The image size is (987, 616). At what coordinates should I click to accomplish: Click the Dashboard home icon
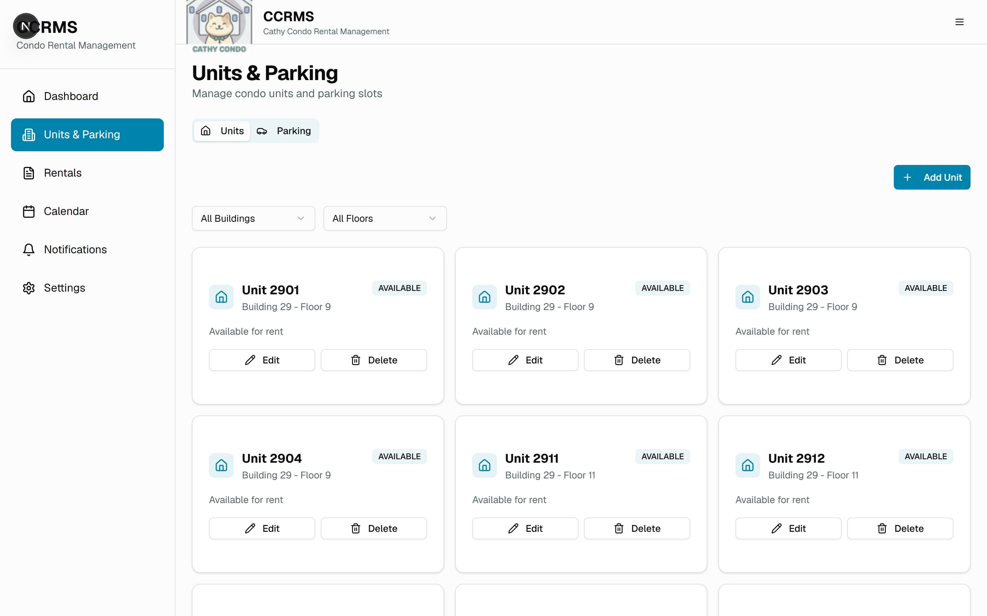tap(28, 96)
